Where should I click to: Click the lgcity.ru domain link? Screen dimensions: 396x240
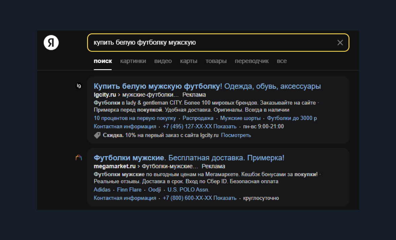pos(105,95)
